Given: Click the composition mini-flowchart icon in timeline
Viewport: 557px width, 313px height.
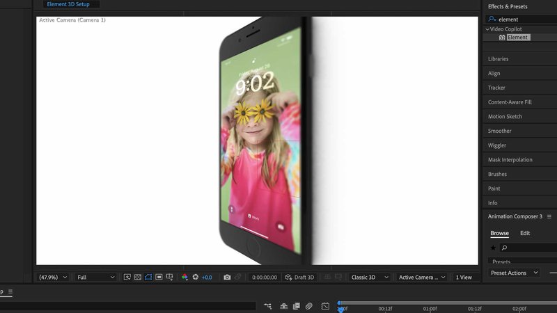Looking at the screenshot, I should (268, 306).
